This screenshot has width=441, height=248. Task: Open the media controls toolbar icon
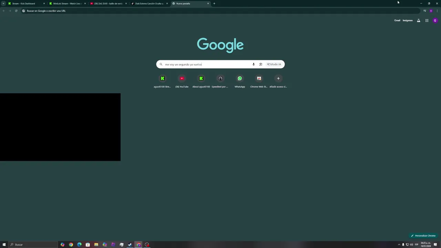(x=425, y=11)
